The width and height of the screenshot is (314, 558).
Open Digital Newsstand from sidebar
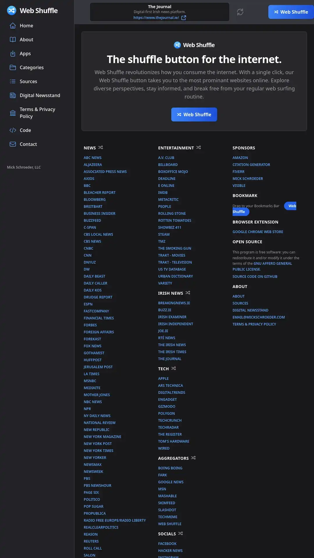coord(40,95)
